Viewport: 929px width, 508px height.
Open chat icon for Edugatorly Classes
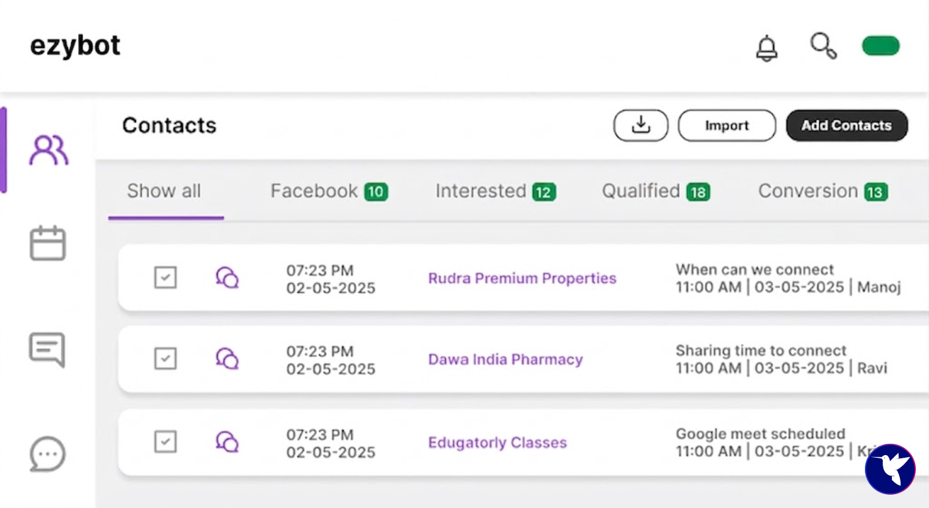pyautogui.click(x=227, y=441)
